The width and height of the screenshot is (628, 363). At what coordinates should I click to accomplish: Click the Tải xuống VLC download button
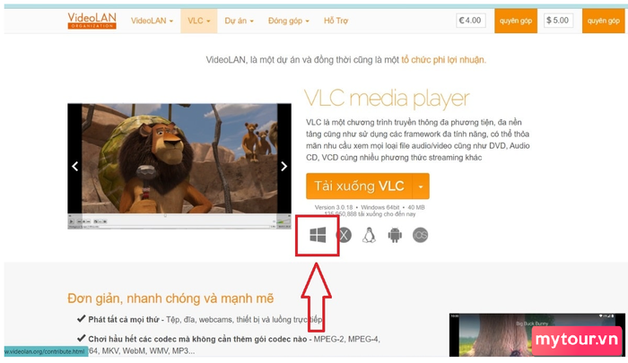click(x=359, y=186)
